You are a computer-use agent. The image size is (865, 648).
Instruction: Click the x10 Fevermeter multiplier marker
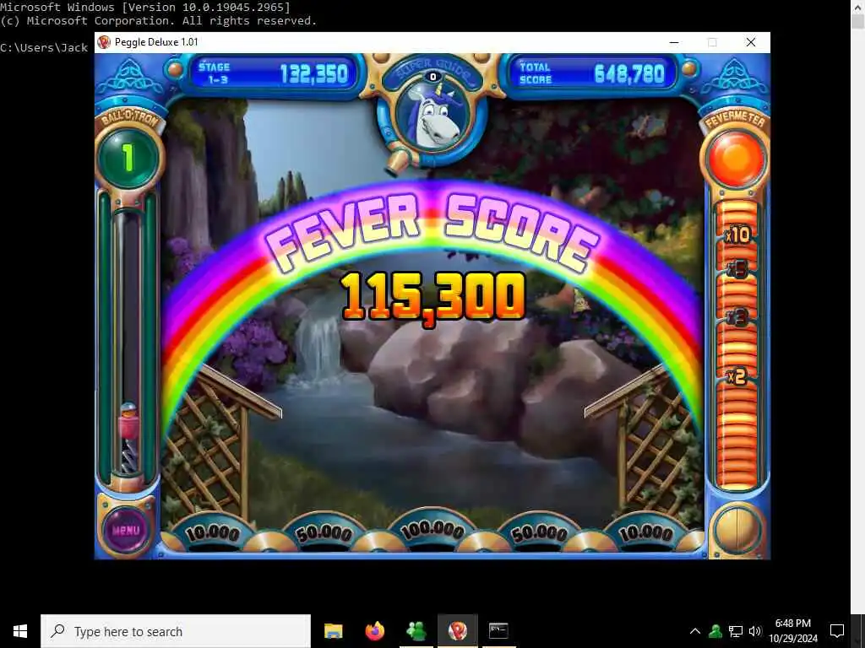pyautogui.click(x=737, y=235)
